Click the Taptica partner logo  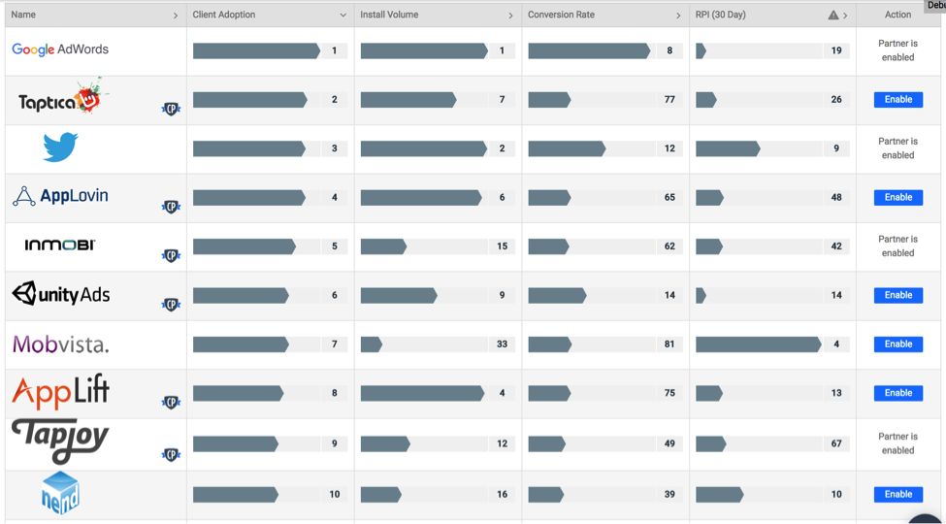point(62,99)
